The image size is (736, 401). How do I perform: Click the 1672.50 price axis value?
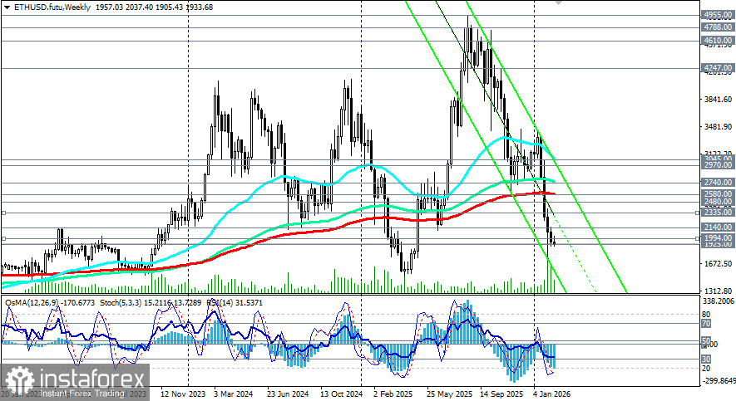click(718, 264)
